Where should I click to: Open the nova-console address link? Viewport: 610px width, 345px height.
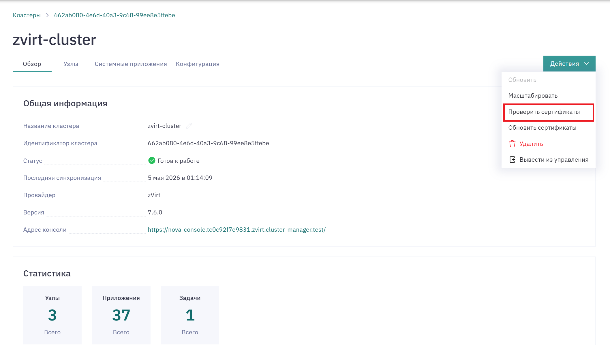tap(237, 230)
